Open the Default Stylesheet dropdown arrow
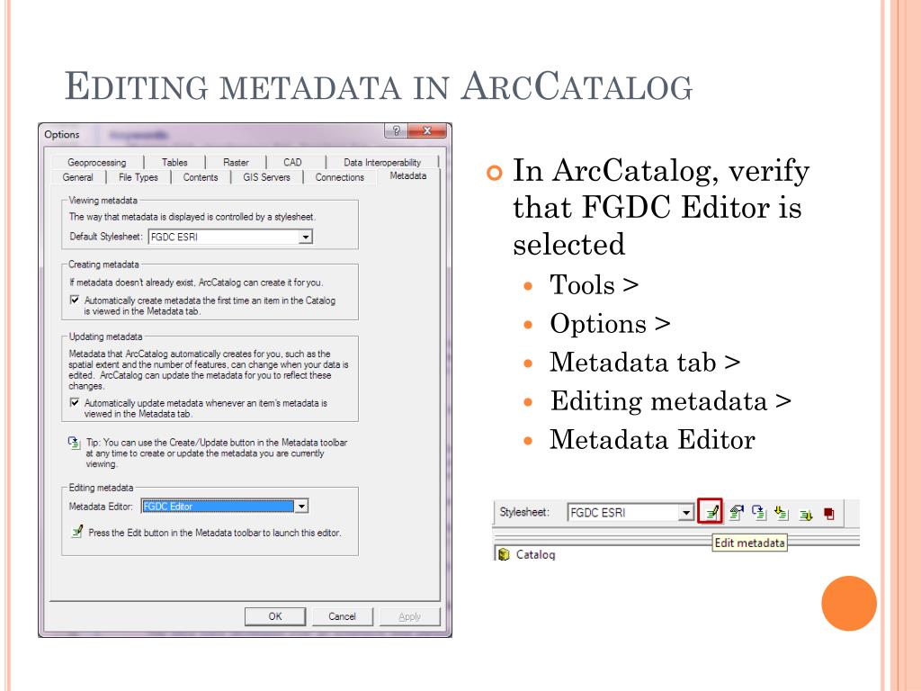Viewport: 921px width, 691px height. pos(306,237)
